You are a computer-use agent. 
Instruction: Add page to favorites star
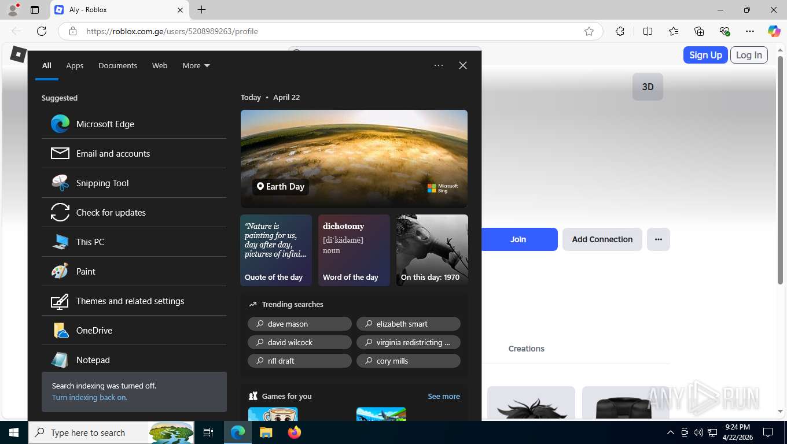point(589,31)
